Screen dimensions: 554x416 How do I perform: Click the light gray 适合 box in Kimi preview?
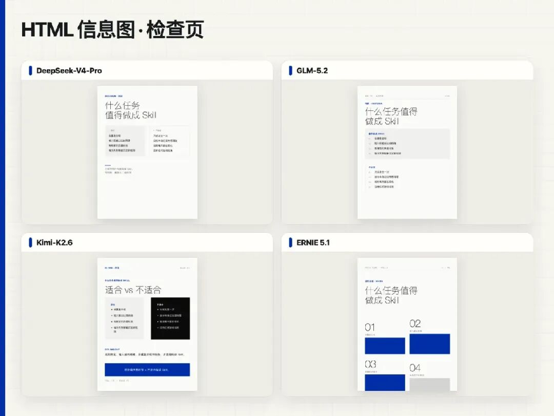(x=124, y=318)
